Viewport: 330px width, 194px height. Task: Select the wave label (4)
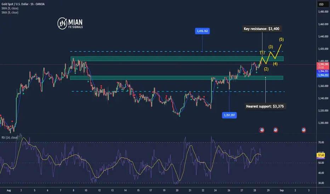pos(275,64)
